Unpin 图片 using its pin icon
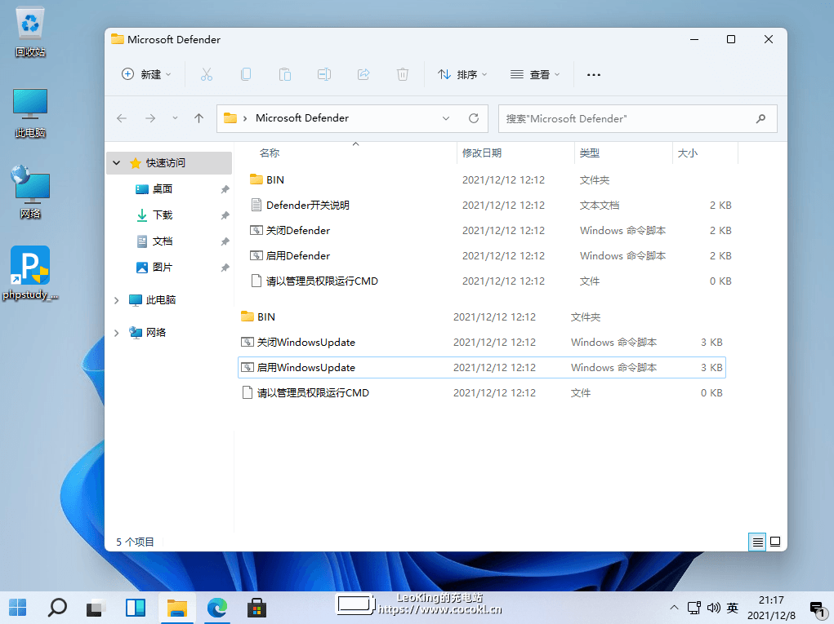Image resolution: width=834 pixels, height=624 pixels. click(x=225, y=267)
